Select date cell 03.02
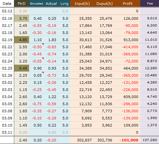 [7, 83]
